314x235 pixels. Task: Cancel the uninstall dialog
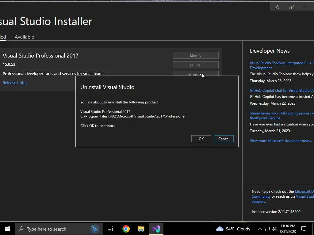click(x=224, y=139)
